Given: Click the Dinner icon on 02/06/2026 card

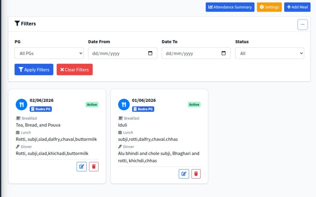Looking at the screenshot, I should (18, 147).
